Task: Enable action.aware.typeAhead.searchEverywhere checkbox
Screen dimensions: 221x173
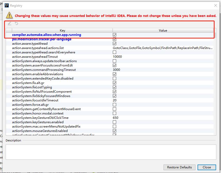Action: click(x=114, y=52)
